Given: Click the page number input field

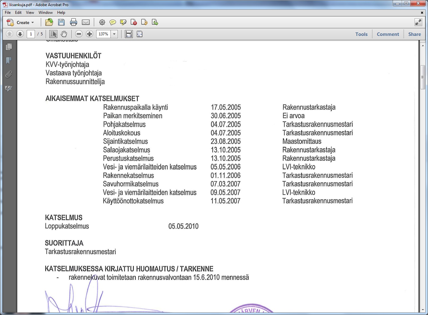Looking at the screenshot, I should pos(31,34).
